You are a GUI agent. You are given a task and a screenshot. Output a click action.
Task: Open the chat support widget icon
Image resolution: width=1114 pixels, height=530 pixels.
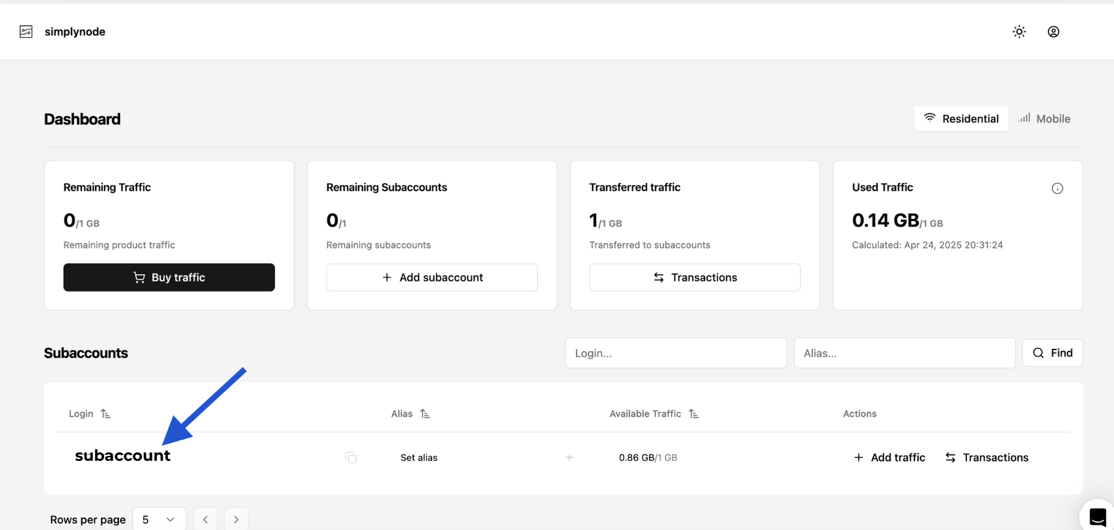(1097, 517)
